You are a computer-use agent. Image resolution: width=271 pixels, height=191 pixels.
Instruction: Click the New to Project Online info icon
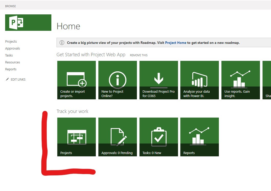click(118, 80)
